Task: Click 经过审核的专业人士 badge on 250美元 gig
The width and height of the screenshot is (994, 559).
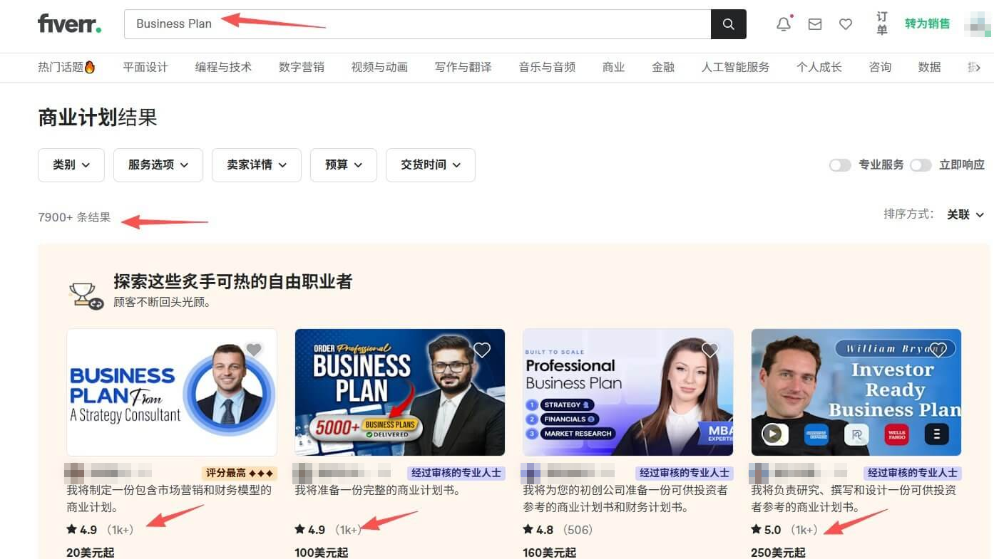Action: click(913, 473)
